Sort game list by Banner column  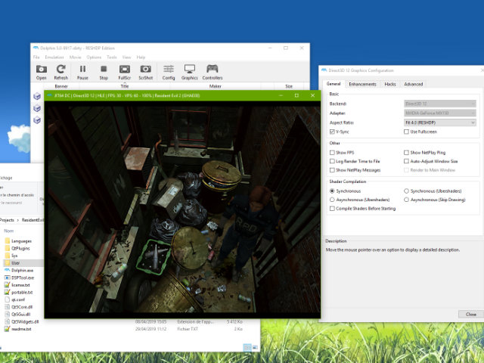[x=61, y=86]
